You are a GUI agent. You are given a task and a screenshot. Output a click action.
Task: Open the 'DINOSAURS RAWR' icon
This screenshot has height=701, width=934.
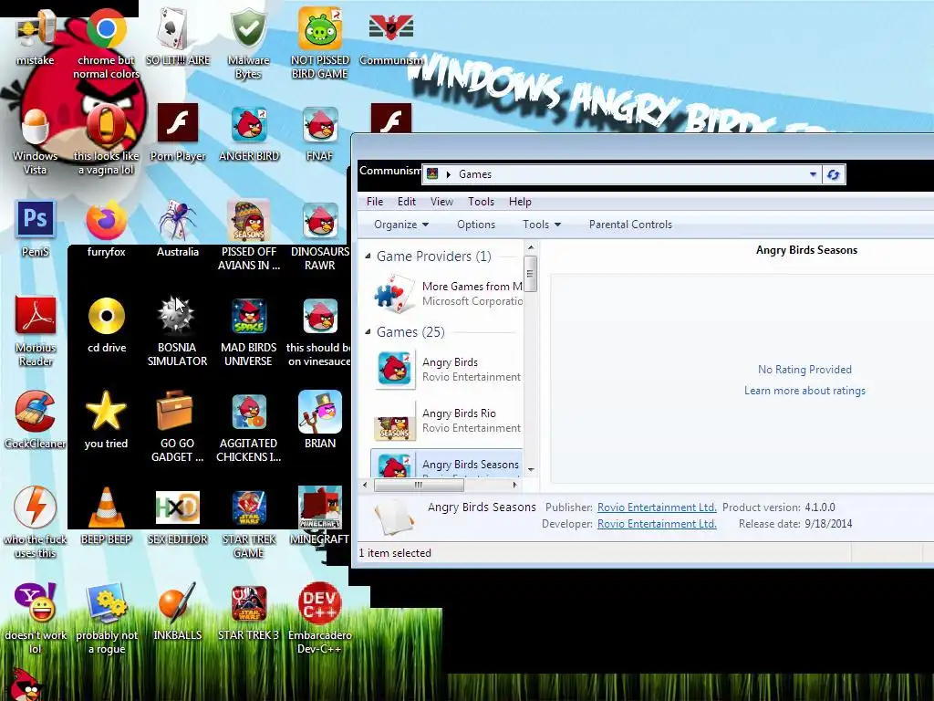(320, 235)
